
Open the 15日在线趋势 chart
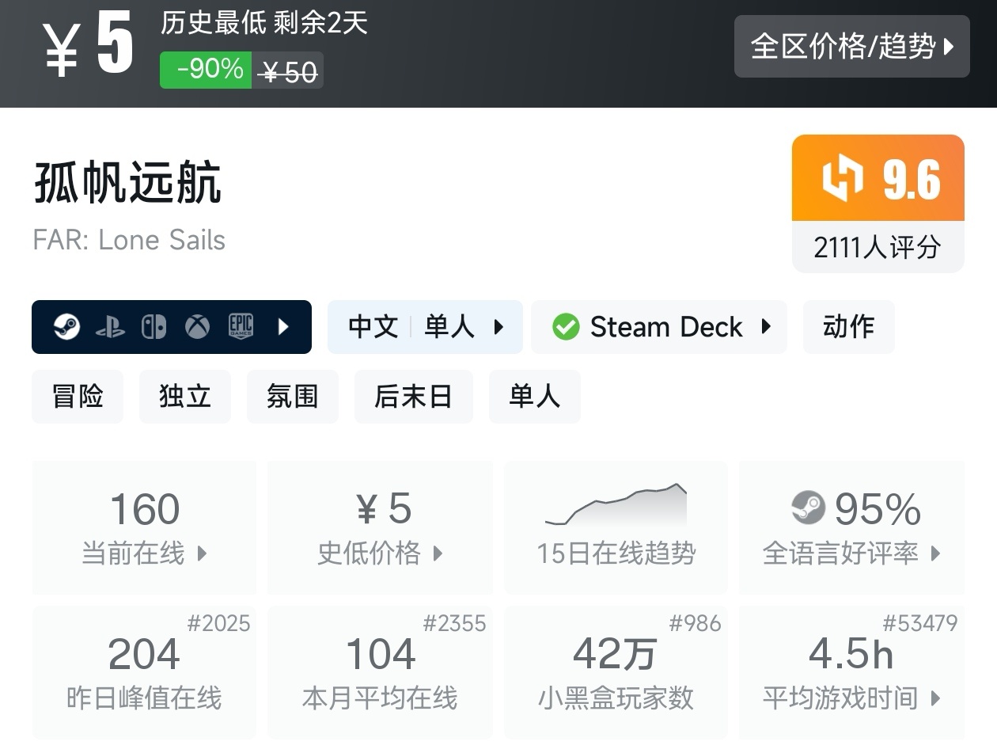click(616, 527)
